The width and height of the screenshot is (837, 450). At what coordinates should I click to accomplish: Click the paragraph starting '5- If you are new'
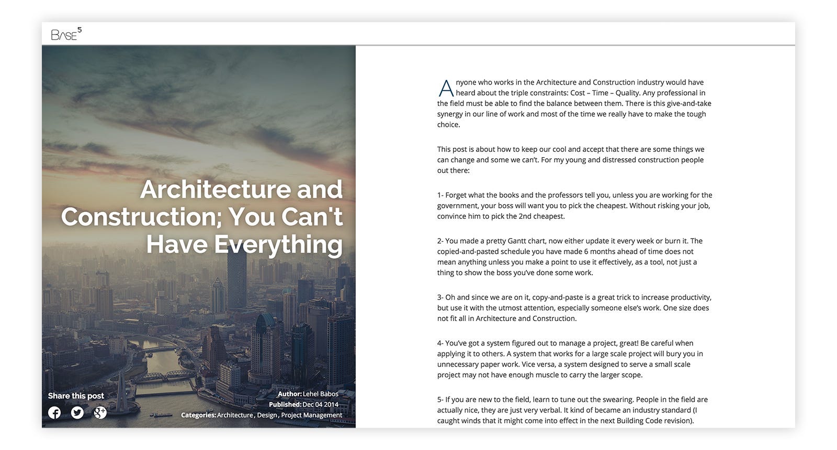coord(572,410)
